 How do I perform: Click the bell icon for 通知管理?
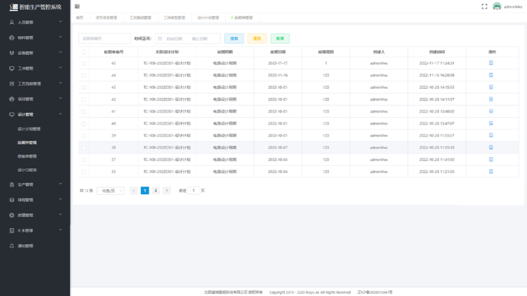(x=11, y=246)
